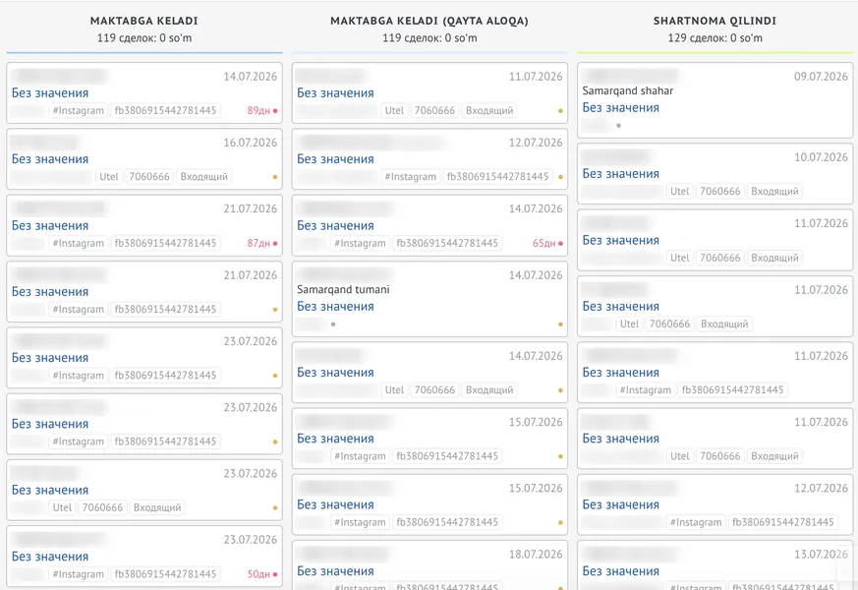
Task: Click the green line under SHARTNOMA QILINDI
Action: tap(715, 52)
